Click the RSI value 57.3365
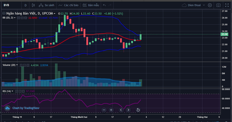The height and width of the screenshot is (122, 232). (x=30, y=91)
